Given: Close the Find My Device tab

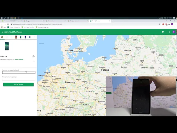Looking at the screenshot, I should click(x=110, y=21).
